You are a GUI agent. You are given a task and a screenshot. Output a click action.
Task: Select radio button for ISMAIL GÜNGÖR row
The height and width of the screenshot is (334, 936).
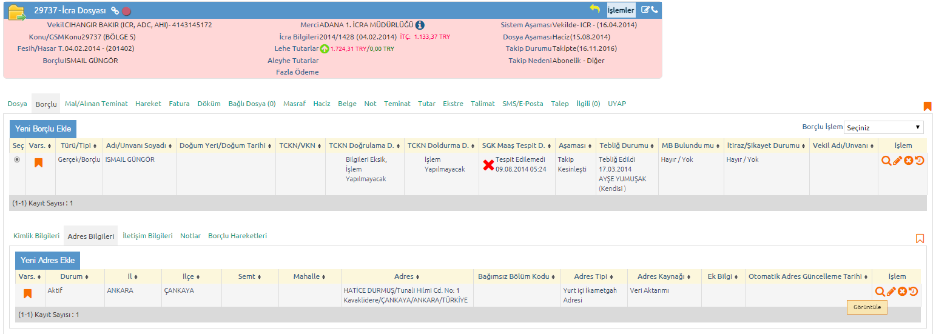point(17,159)
